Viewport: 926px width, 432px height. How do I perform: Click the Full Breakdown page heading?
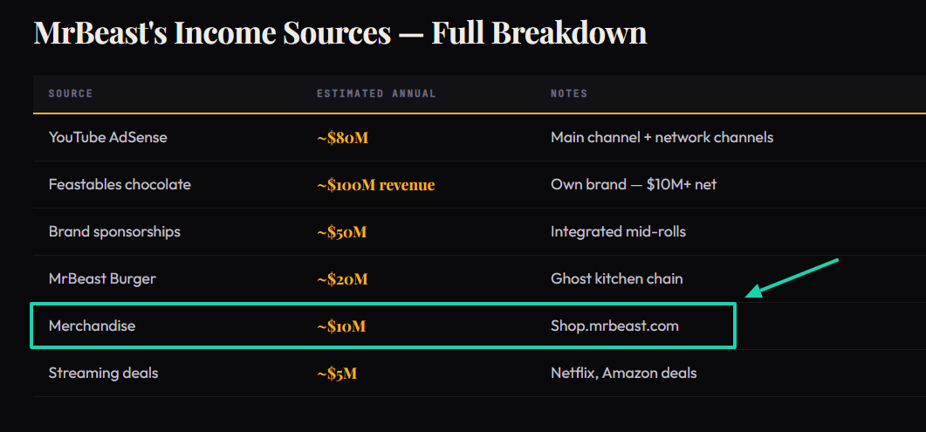(340, 33)
